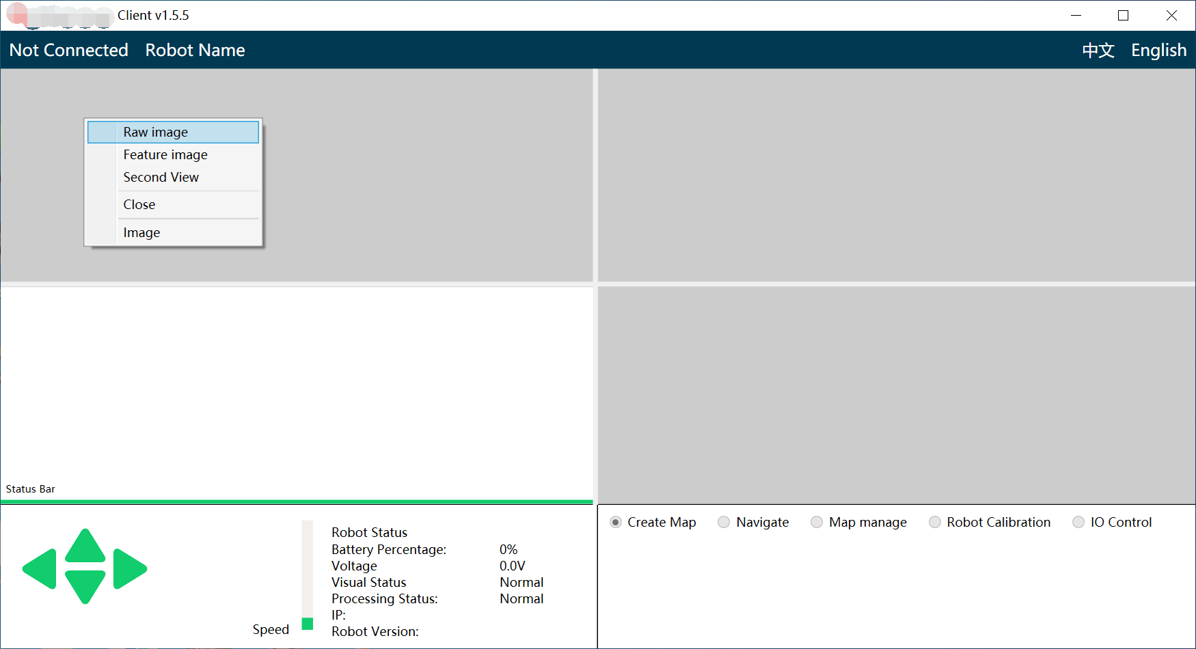
Task: Select Feature image in context menu
Action: (x=165, y=155)
